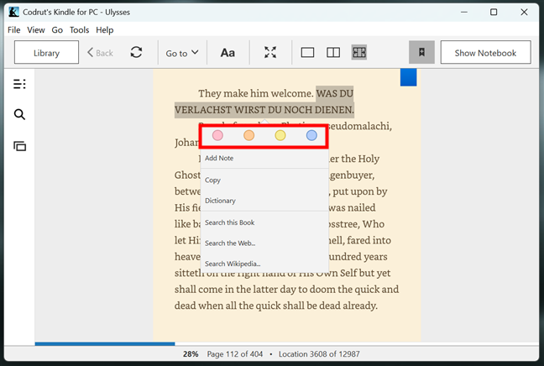Click the sync refresh icon
The height and width of the screenshot is (366, 544).
[136, 53]
